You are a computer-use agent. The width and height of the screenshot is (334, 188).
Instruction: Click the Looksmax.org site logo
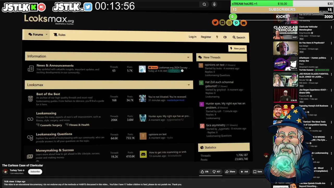pos(49,20)
